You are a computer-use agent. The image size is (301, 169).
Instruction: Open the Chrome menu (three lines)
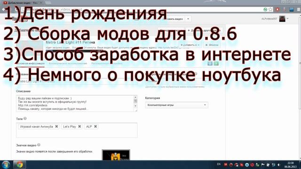[299, 9]
